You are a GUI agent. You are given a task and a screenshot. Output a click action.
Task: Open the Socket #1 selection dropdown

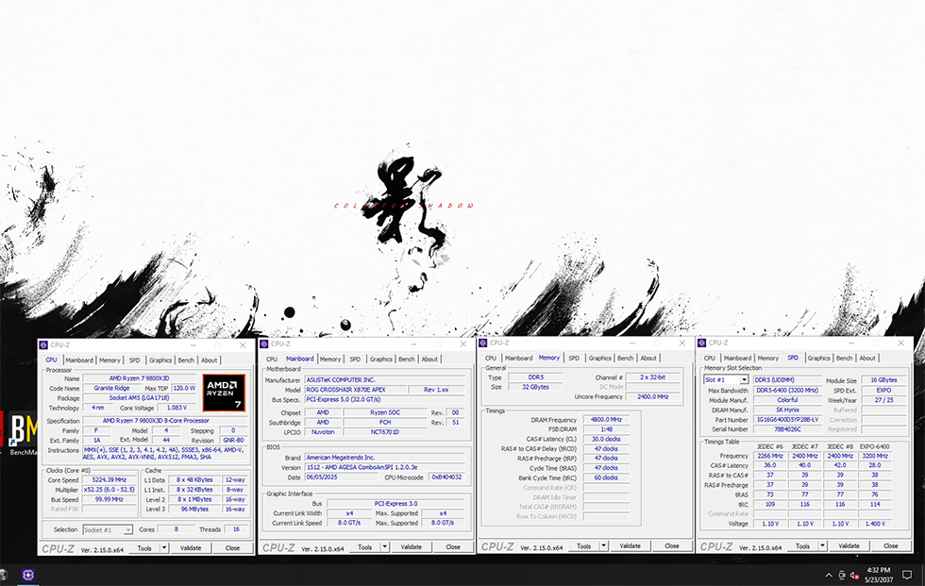[x=108, y=530]
